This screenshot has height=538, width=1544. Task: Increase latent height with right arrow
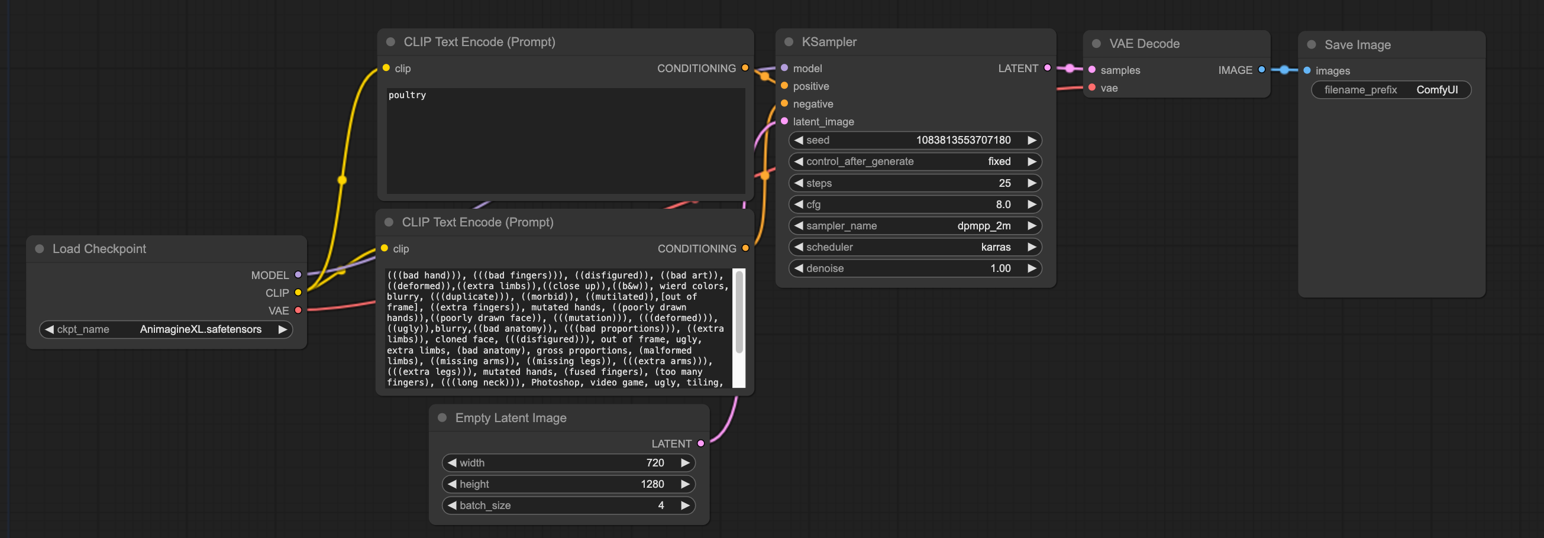[x=685, y=484]
